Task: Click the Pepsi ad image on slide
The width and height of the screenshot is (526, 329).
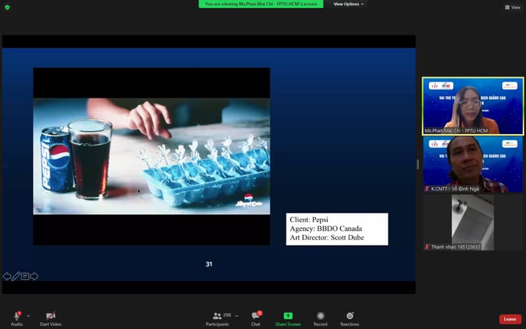Action: coord(152,156)
